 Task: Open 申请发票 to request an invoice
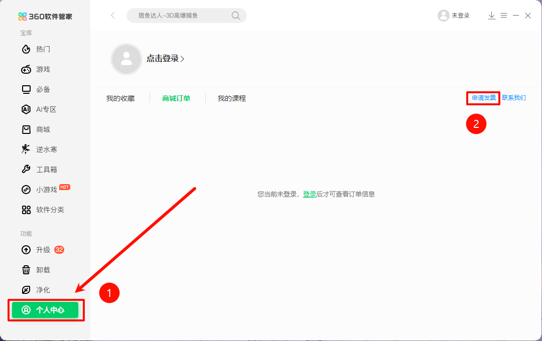click(x=483, y=98)
